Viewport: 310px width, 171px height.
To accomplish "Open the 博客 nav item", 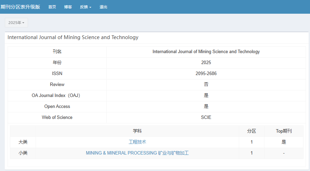I will (68, 7).
